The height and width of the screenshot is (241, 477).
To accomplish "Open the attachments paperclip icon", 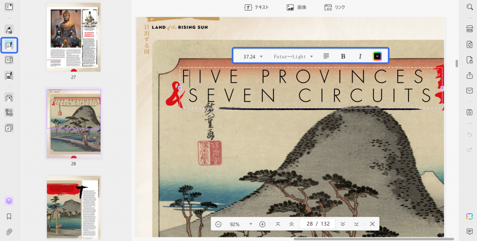I will [9, 232].
